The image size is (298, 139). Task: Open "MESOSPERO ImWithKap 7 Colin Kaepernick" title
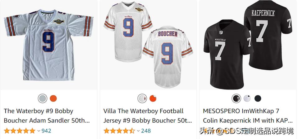coord(248,115)
